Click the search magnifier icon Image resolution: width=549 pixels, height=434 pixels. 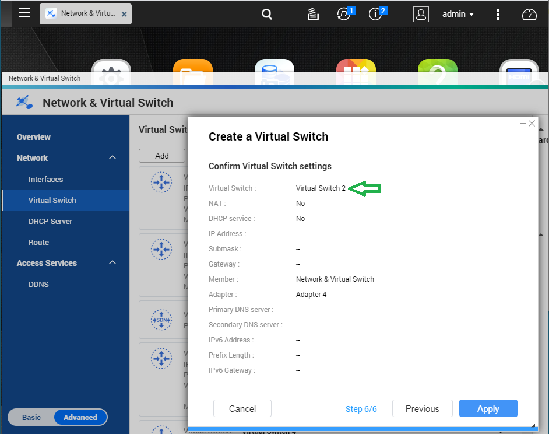coord(267,15)
